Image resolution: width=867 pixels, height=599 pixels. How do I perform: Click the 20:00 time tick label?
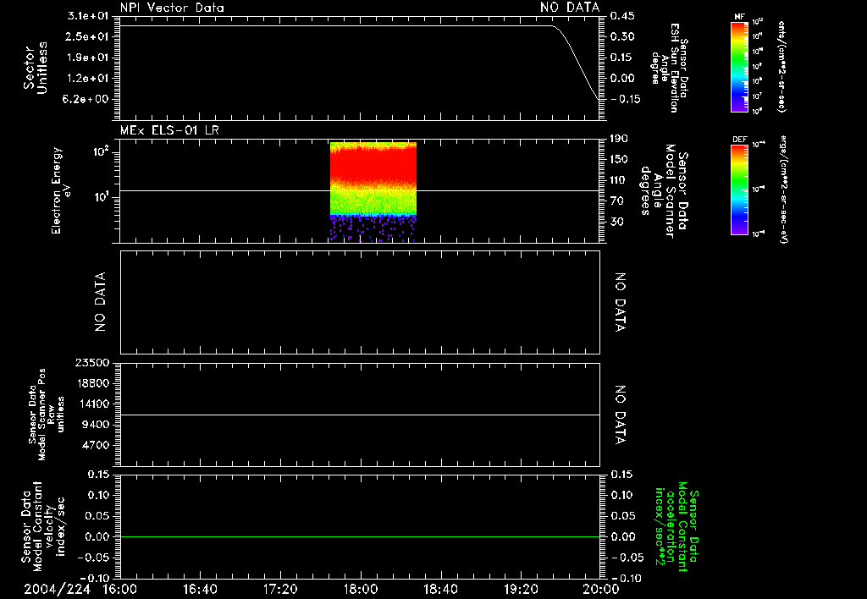point(601,589)
